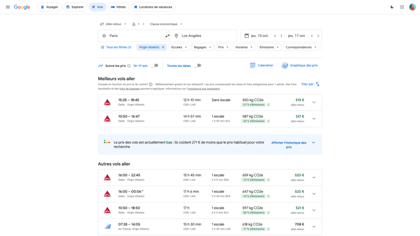Remove the Virgin Atlantic filter
The image size is (420, 236).
(x=163, y=47)
